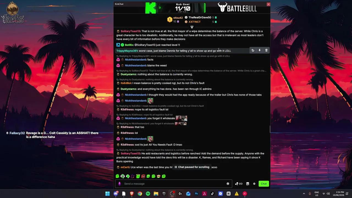Open Brave browser from the taskbar
The height and width of the screenshot is (198, 352).
tap(132, 194)
